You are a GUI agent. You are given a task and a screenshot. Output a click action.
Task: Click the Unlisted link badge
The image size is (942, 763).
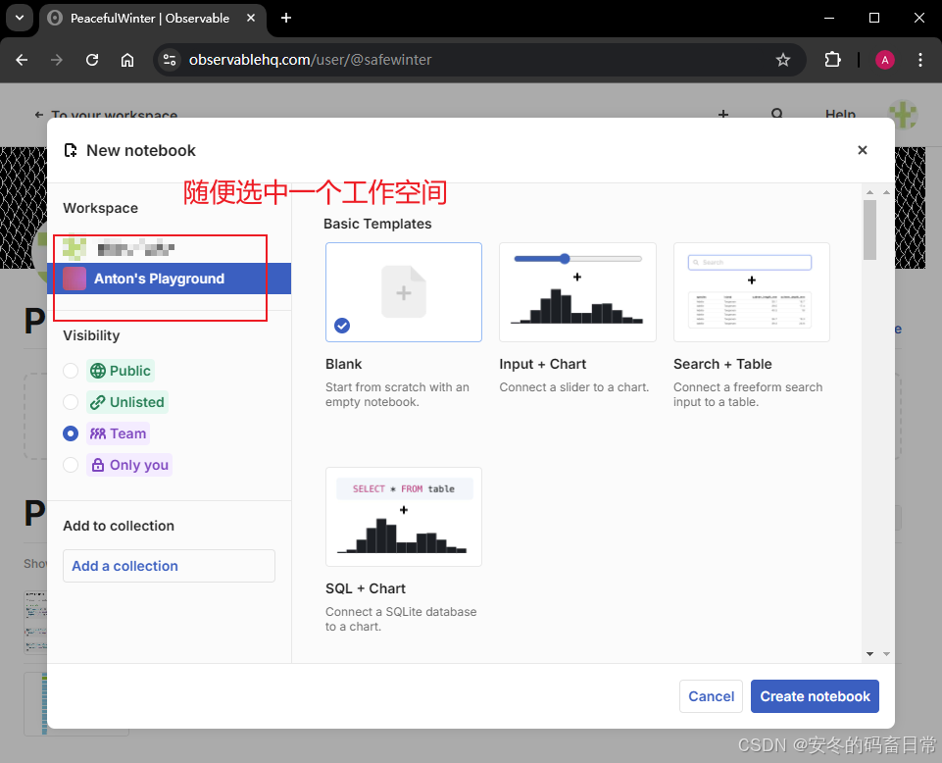tap(127, 402)
